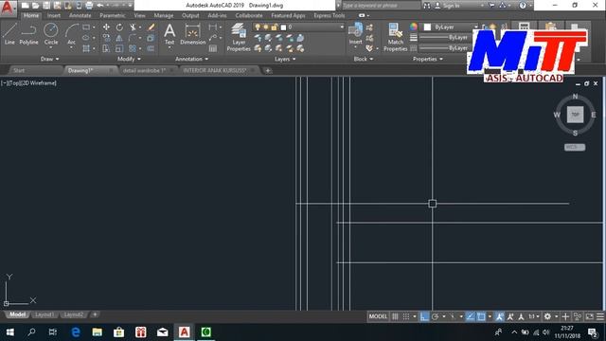Open Layer Properties manager
606x341 pixels.
(239, 37)
